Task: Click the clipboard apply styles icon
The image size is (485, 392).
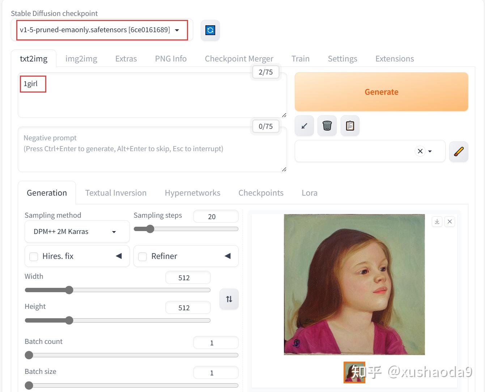Action: [x=350, y=126]
